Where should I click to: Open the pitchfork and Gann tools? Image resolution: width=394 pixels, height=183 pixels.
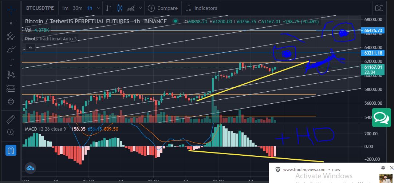coord(11,36)
